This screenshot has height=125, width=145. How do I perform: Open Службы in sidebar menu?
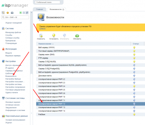(9, 35)
